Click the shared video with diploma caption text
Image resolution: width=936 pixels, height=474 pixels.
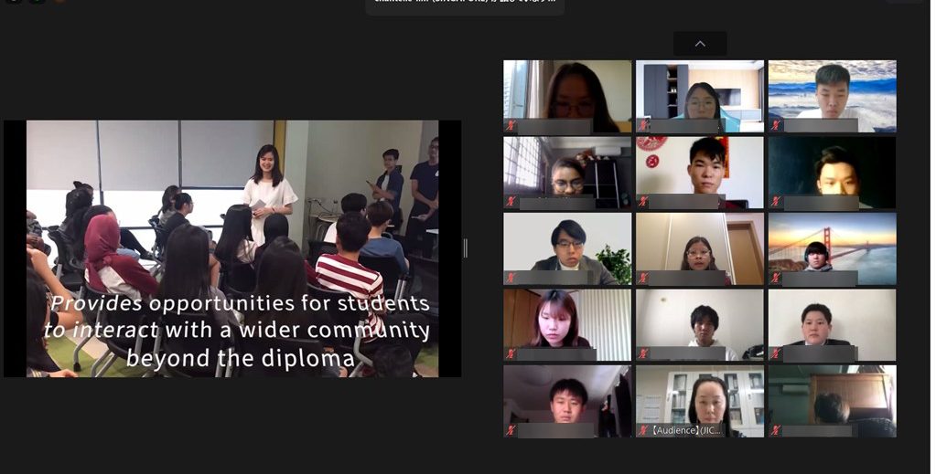point(232,248)
